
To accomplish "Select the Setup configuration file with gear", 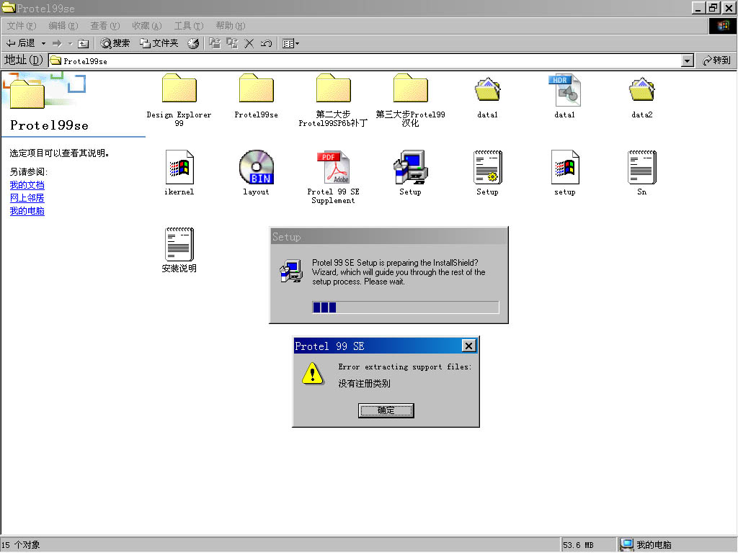I will click(x=488, y=167).
